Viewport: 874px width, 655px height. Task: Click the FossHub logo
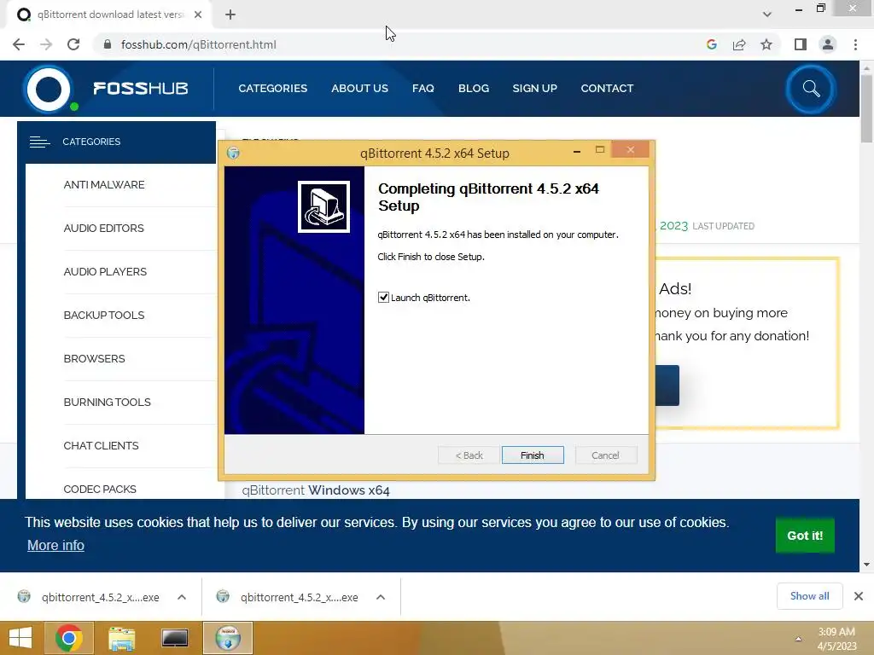(106, 89)
